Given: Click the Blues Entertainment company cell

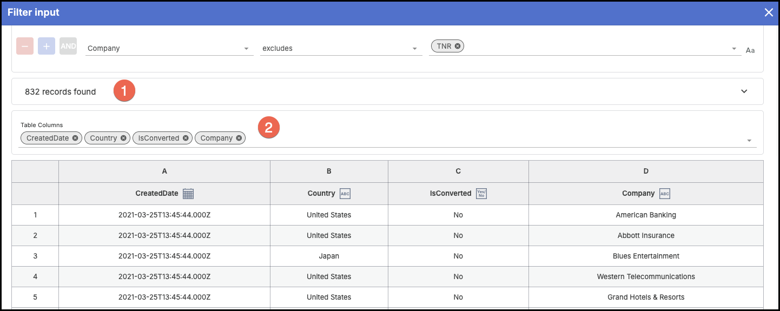Looking at the screenshot, I should [x=646, y=256].
